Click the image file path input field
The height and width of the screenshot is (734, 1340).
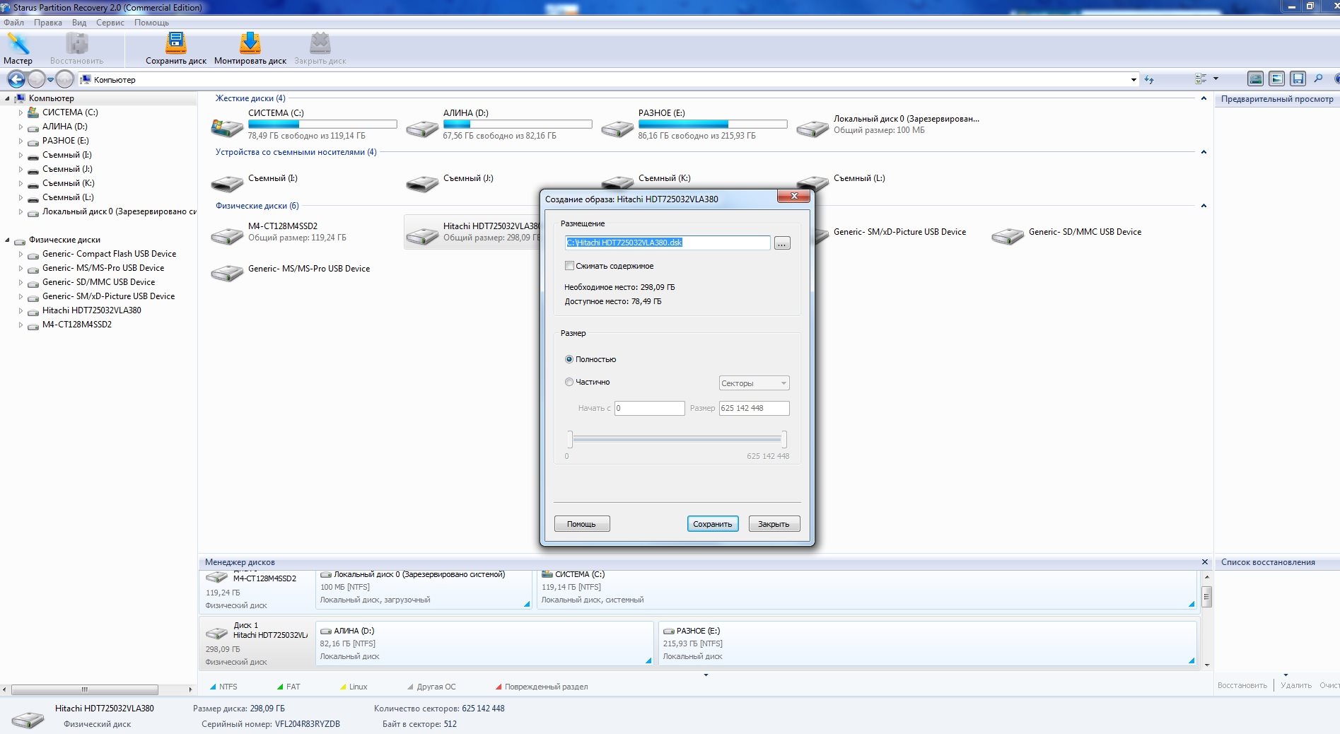pyautogui.click(x=667, y=243)
